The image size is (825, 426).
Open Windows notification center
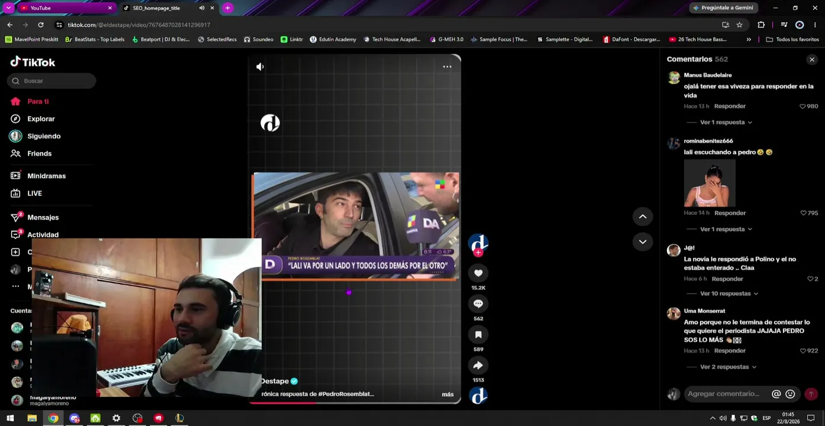pyautogui.click(x=811, y=418)
